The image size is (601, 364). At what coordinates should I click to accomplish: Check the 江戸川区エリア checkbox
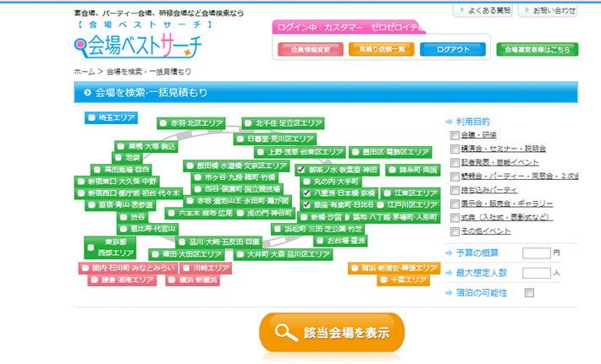coord(380,205)
